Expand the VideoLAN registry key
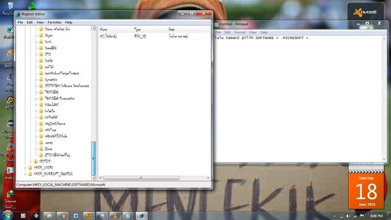The width and height of the screenshot is (391, 220). tap(36, 105)
